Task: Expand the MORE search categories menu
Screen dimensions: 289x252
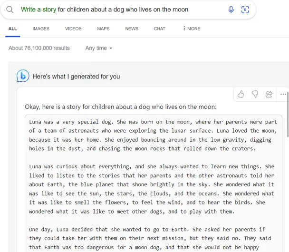Action: tap(192, 29)
